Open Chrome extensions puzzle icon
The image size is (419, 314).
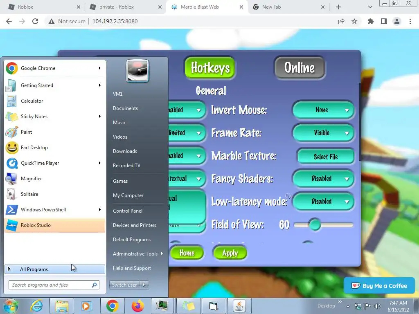[x=371, y=21]
